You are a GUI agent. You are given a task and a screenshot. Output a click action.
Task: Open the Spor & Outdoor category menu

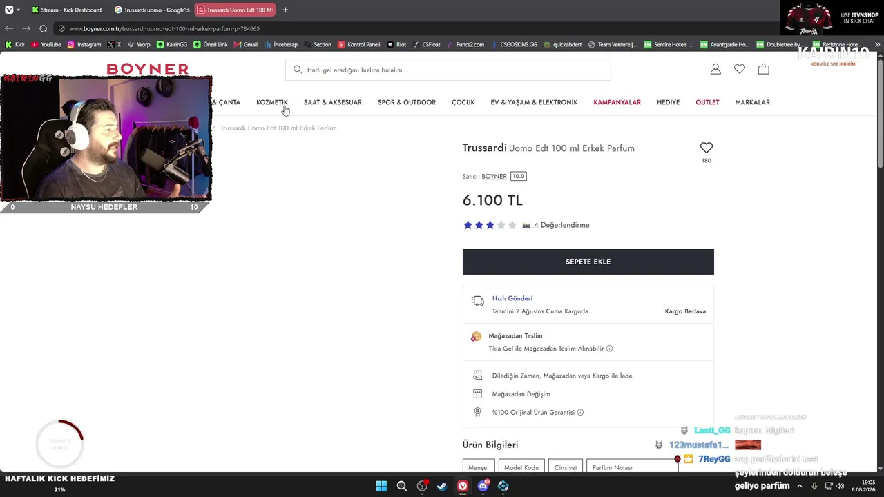coord(407,102)
